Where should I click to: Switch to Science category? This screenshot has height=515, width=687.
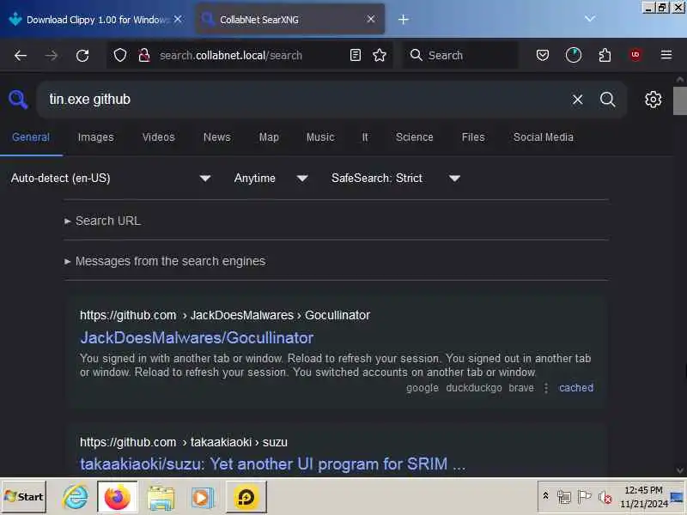pyautogui.click(x=415, y=137)
